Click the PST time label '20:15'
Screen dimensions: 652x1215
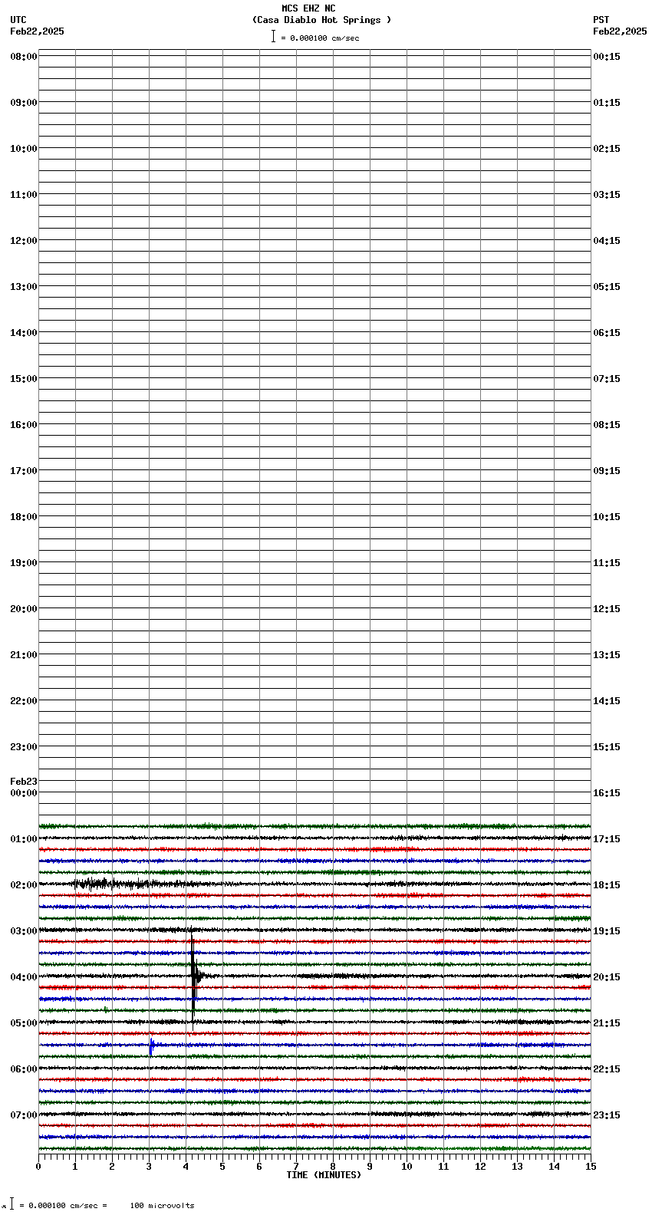(x=607, y=977)
